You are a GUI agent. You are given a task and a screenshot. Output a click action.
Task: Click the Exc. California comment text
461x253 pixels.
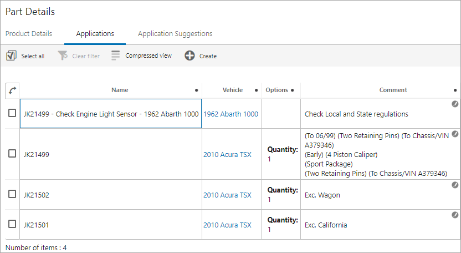pos(326,225)
